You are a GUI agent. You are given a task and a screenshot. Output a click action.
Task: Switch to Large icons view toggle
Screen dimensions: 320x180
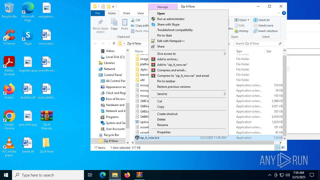pyautogui.click(x=283, y=148)
